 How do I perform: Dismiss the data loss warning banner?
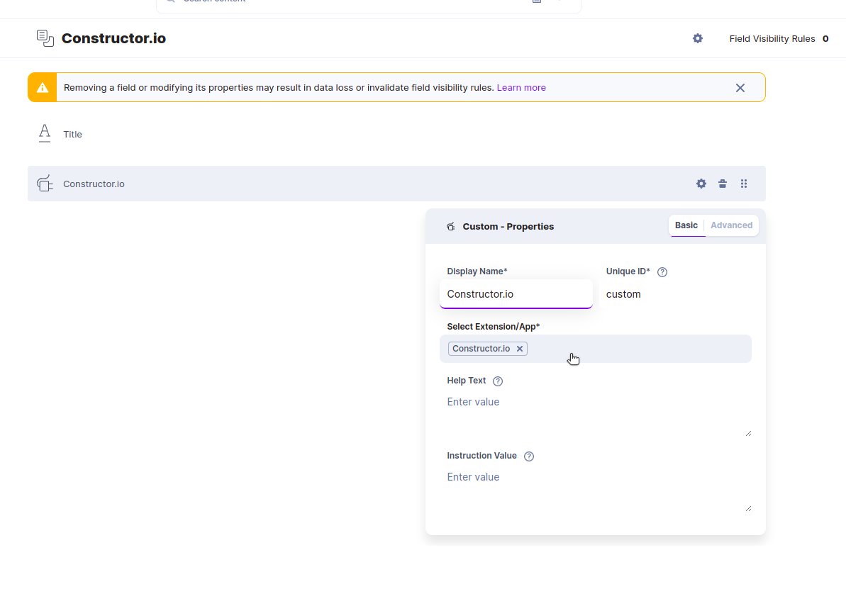pos(740,88)
